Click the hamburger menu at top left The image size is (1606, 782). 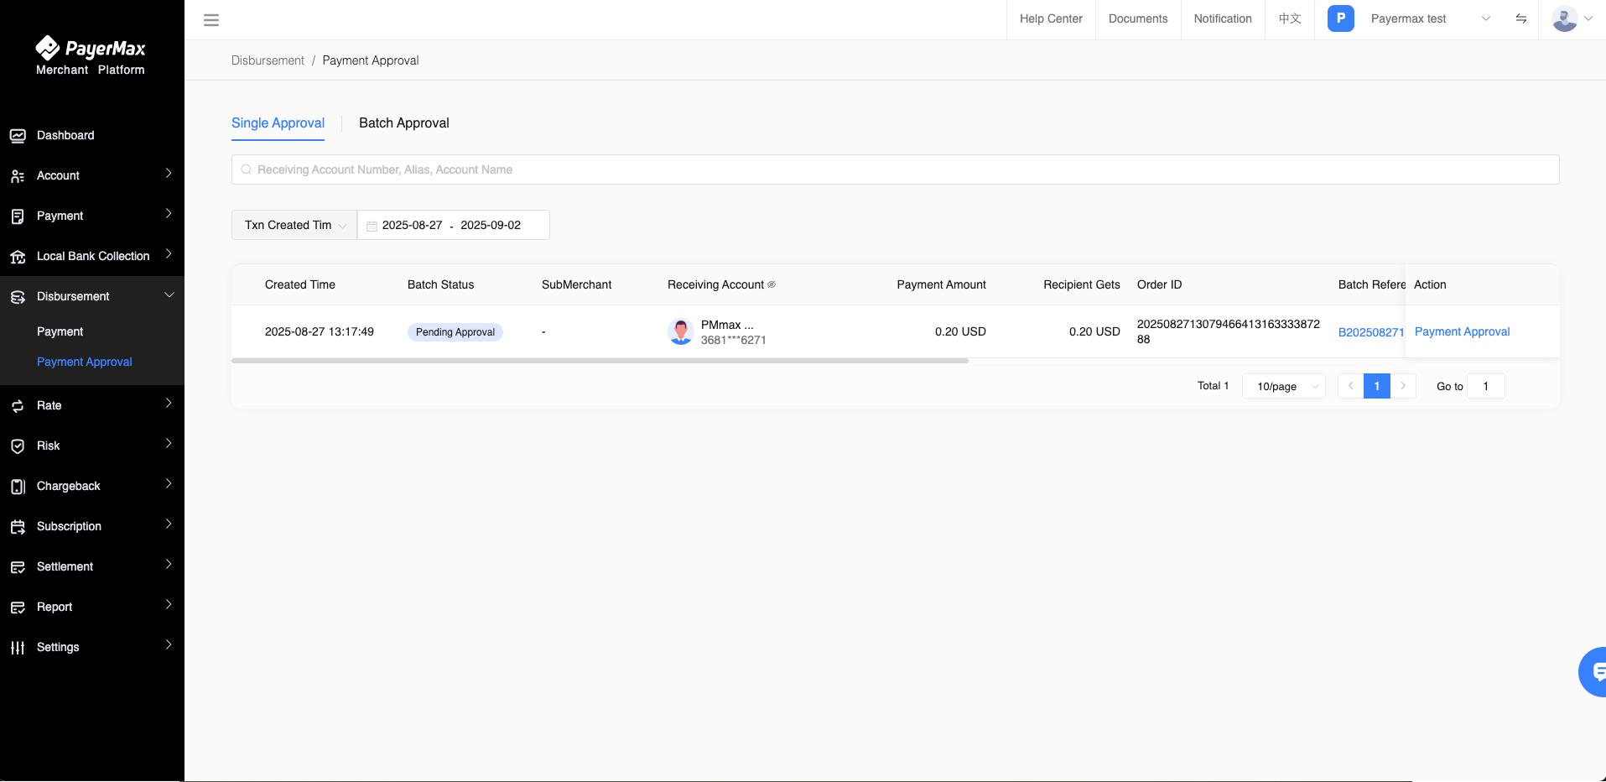pyautogui.click(x=210, y=19)
